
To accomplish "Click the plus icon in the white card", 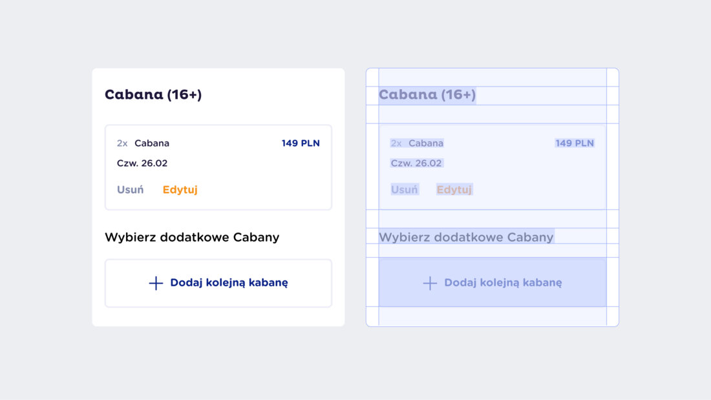I will click(x=156, y=283).
